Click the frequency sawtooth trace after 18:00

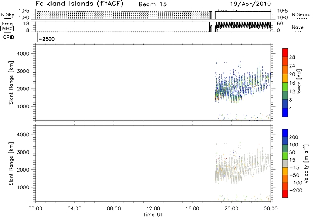coord(243,25)
